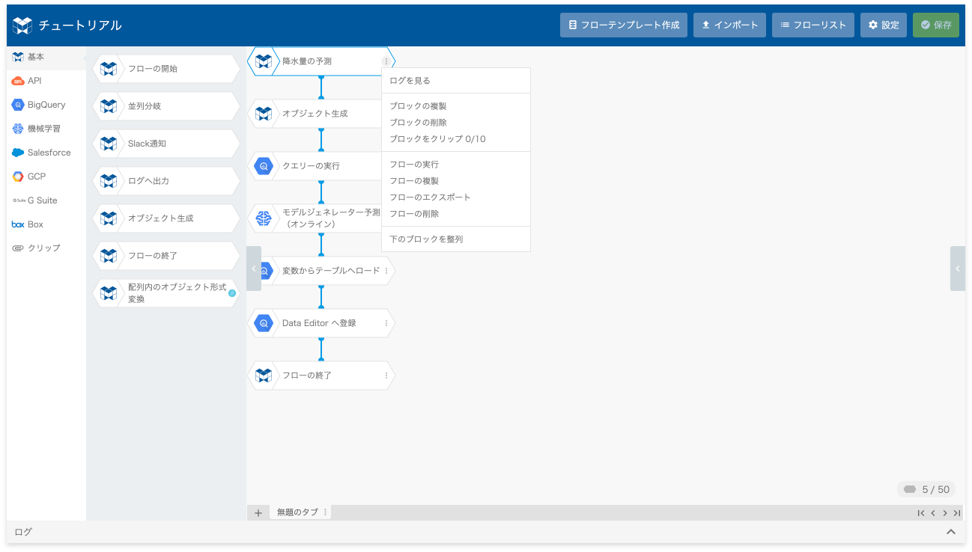
Task: Choose ブロックの削除 from the context menu
Action: point(456,123)
